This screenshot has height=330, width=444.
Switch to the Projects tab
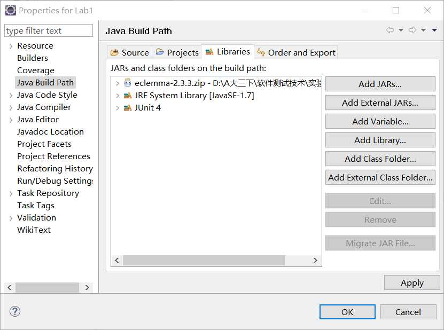(x=177, y=53)
